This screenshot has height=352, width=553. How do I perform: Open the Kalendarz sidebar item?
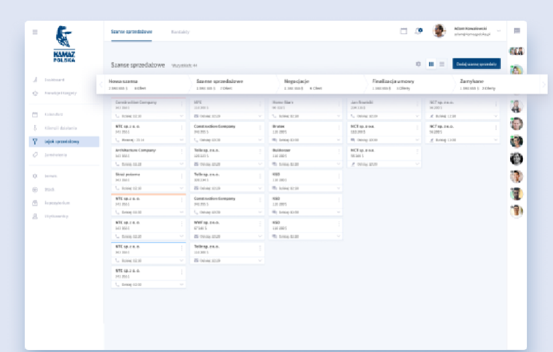[x=54, y=114]
